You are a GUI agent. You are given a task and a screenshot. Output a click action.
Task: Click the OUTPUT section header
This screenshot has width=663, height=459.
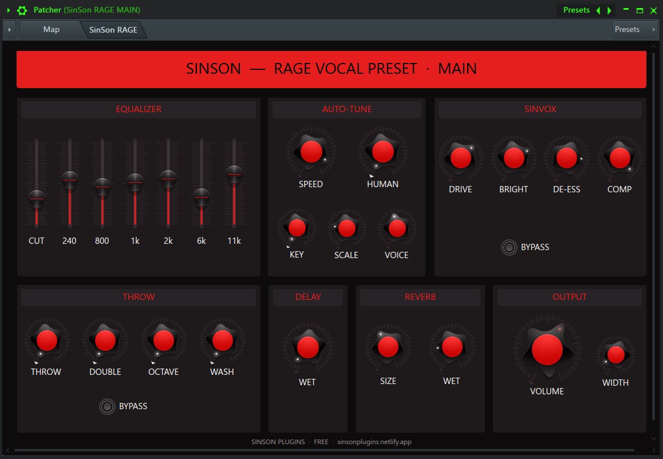point(570,296)
